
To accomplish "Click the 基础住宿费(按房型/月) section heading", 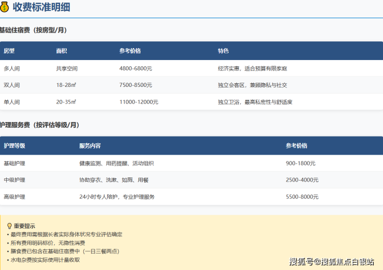I will 34,30.
